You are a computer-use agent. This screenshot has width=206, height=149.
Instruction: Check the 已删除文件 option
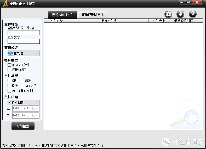pyautogui.click(x=9, y=70)
